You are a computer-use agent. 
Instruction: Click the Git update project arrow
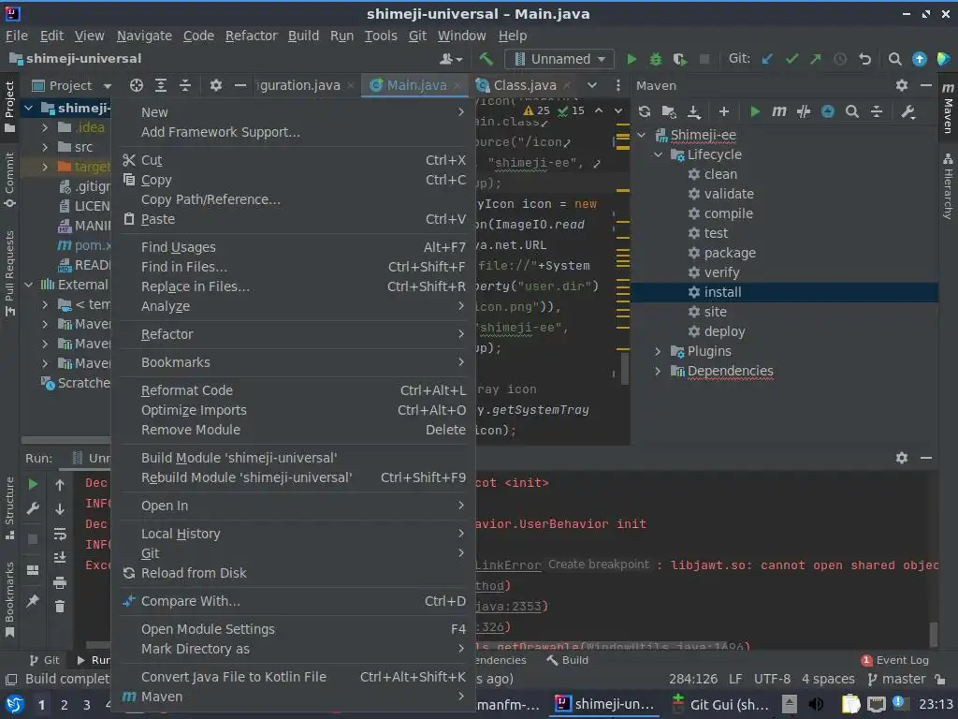point(767,59)
